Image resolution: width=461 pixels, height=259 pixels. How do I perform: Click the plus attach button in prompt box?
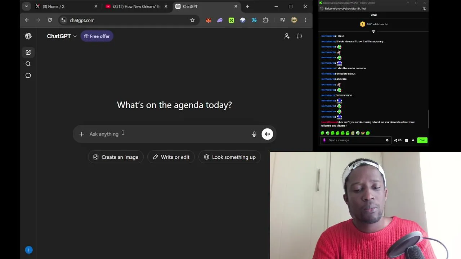[x=81, y=134]
